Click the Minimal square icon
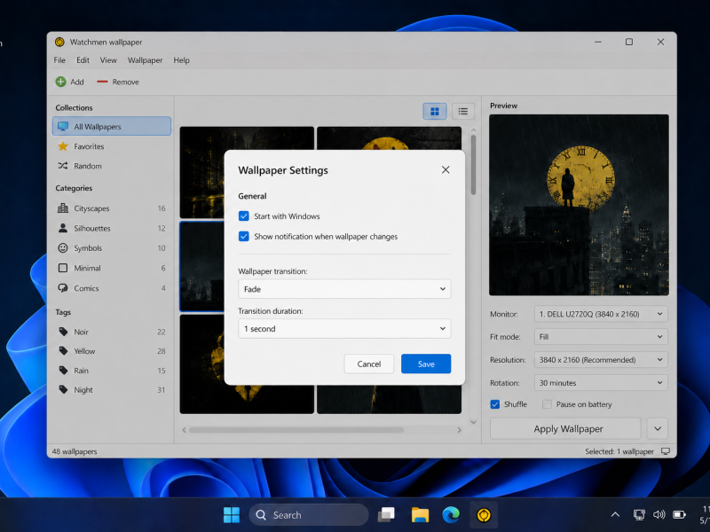710x532 pixels. click(x=63, y=268)
